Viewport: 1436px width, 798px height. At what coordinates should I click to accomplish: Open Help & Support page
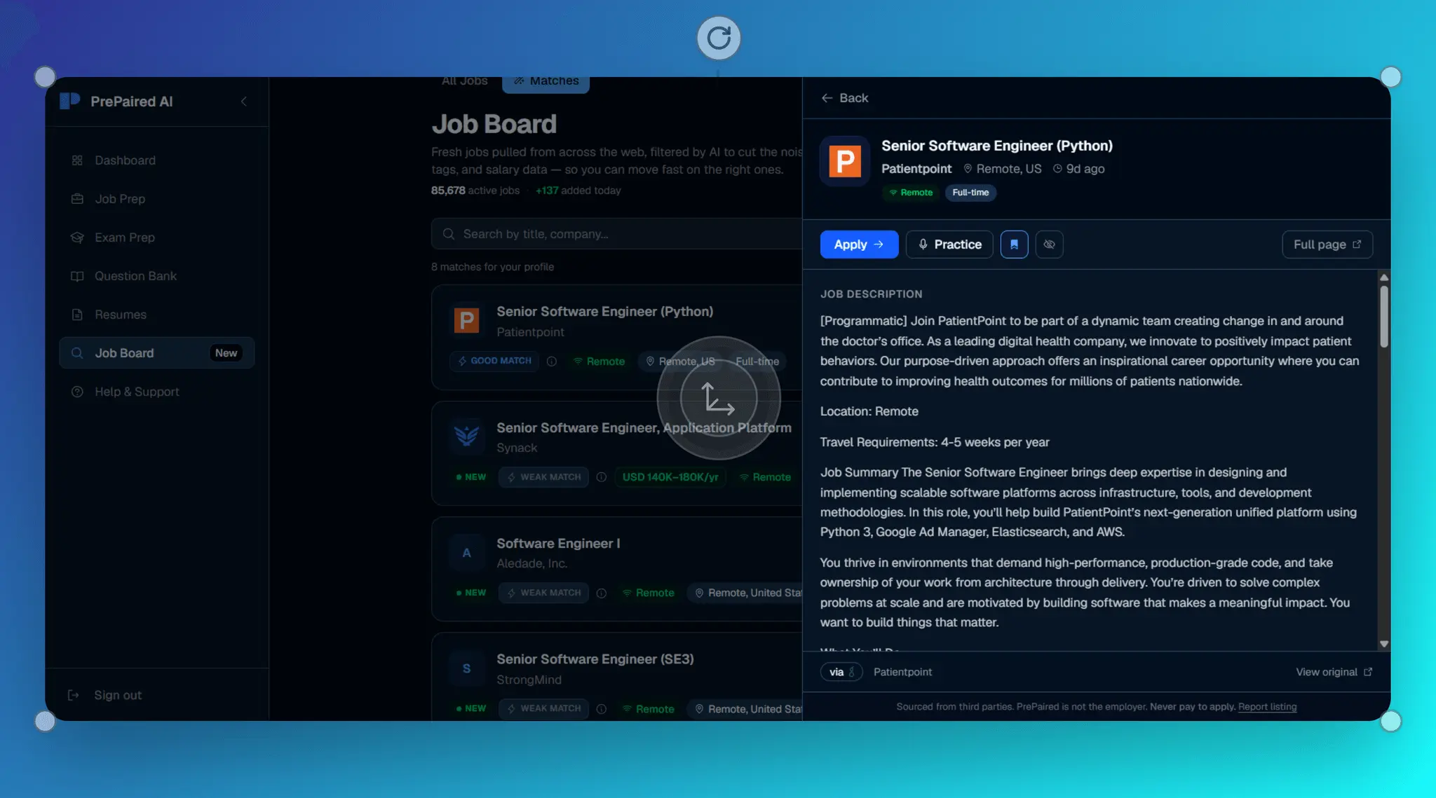pos(157,392)
